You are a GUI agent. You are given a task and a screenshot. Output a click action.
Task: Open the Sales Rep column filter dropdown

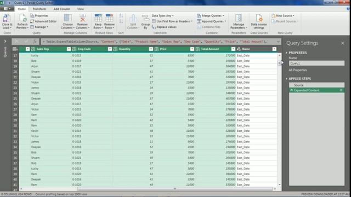69,49
